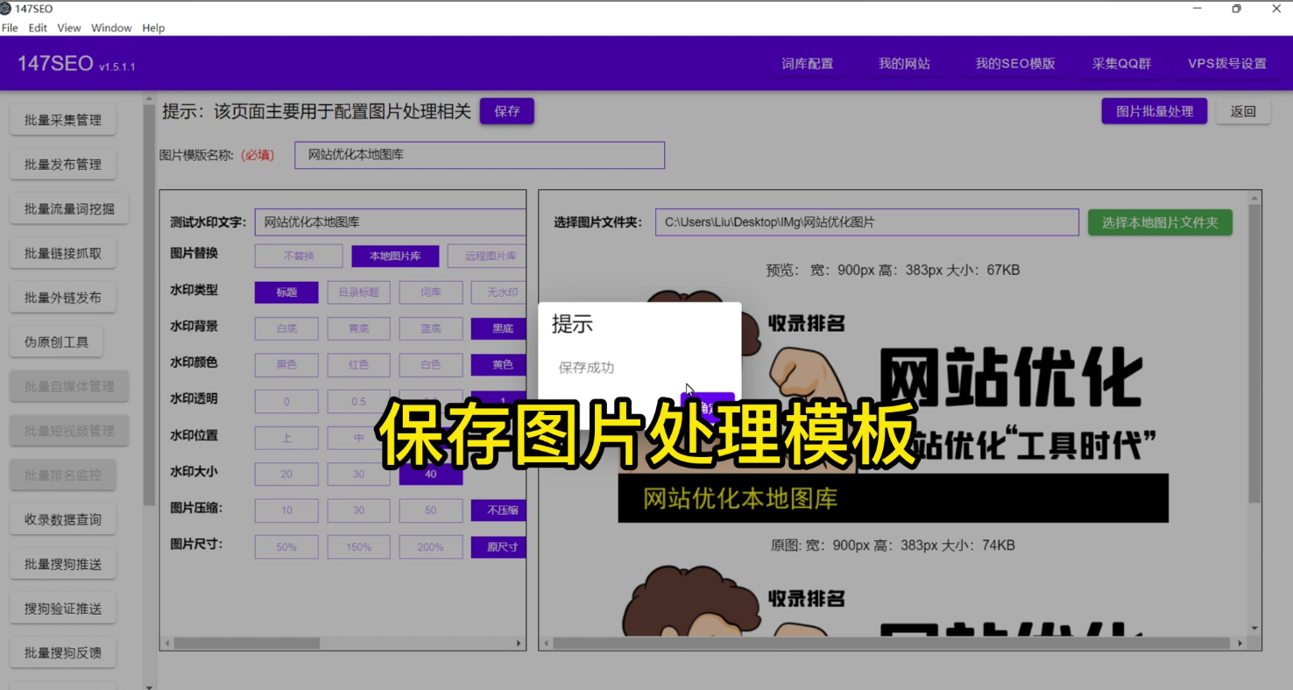
Task: Click preview panel scrollbar down arrow
Action: pyautogui.click(x=1255, y=628)
